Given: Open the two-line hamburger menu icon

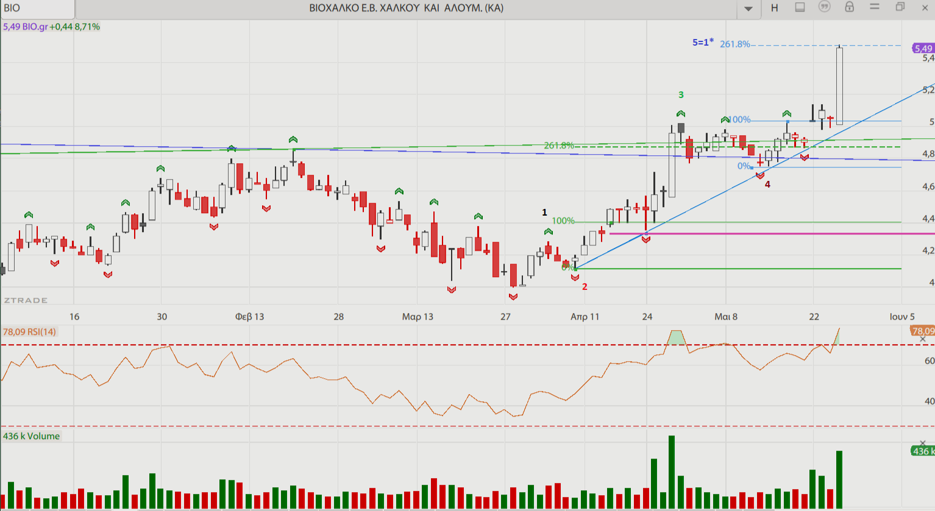Looking at the screenshot, I should [x=875, y=7].
